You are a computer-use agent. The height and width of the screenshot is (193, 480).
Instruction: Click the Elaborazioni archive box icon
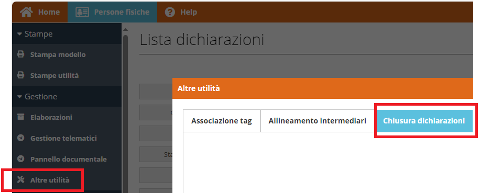point(20,117)
